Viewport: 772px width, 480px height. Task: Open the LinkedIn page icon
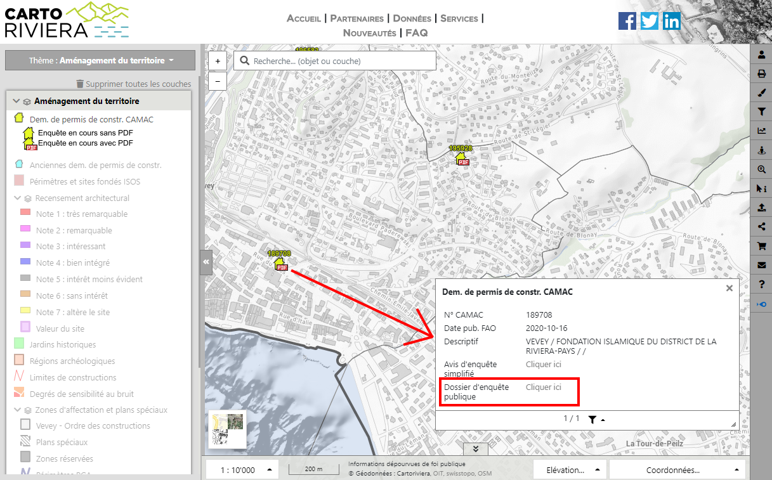pyautogui.click(x=671, y=21)
